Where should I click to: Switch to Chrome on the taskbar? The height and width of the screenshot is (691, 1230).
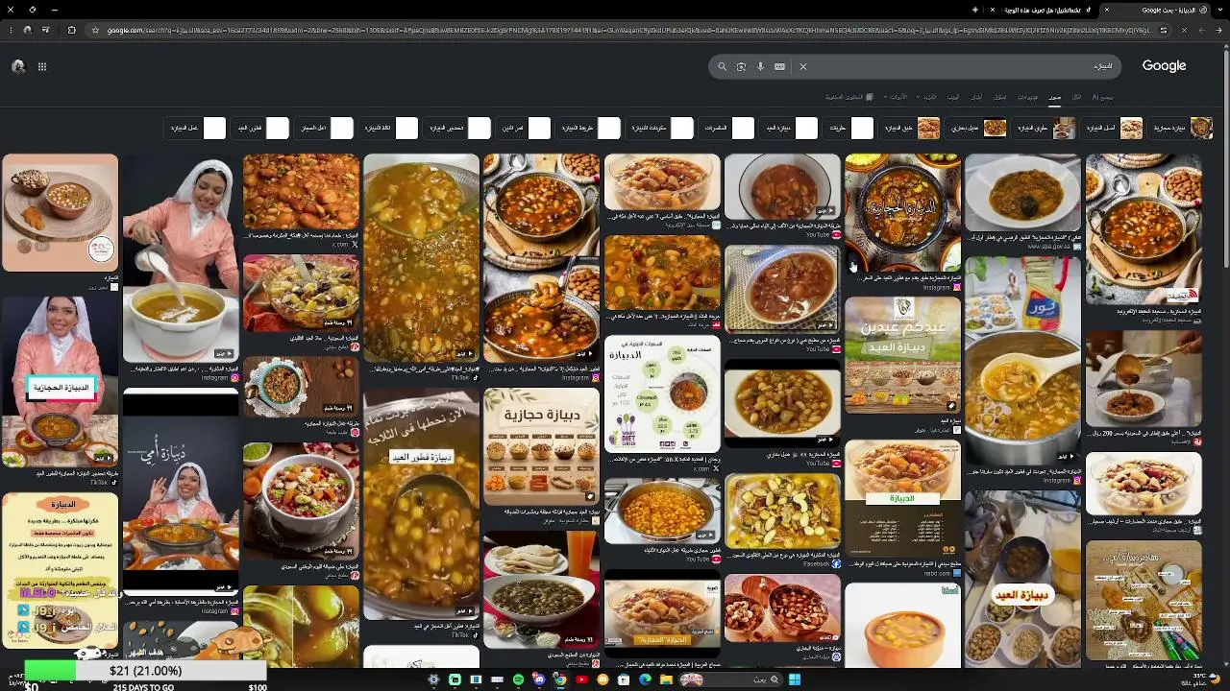pos(560,679)
